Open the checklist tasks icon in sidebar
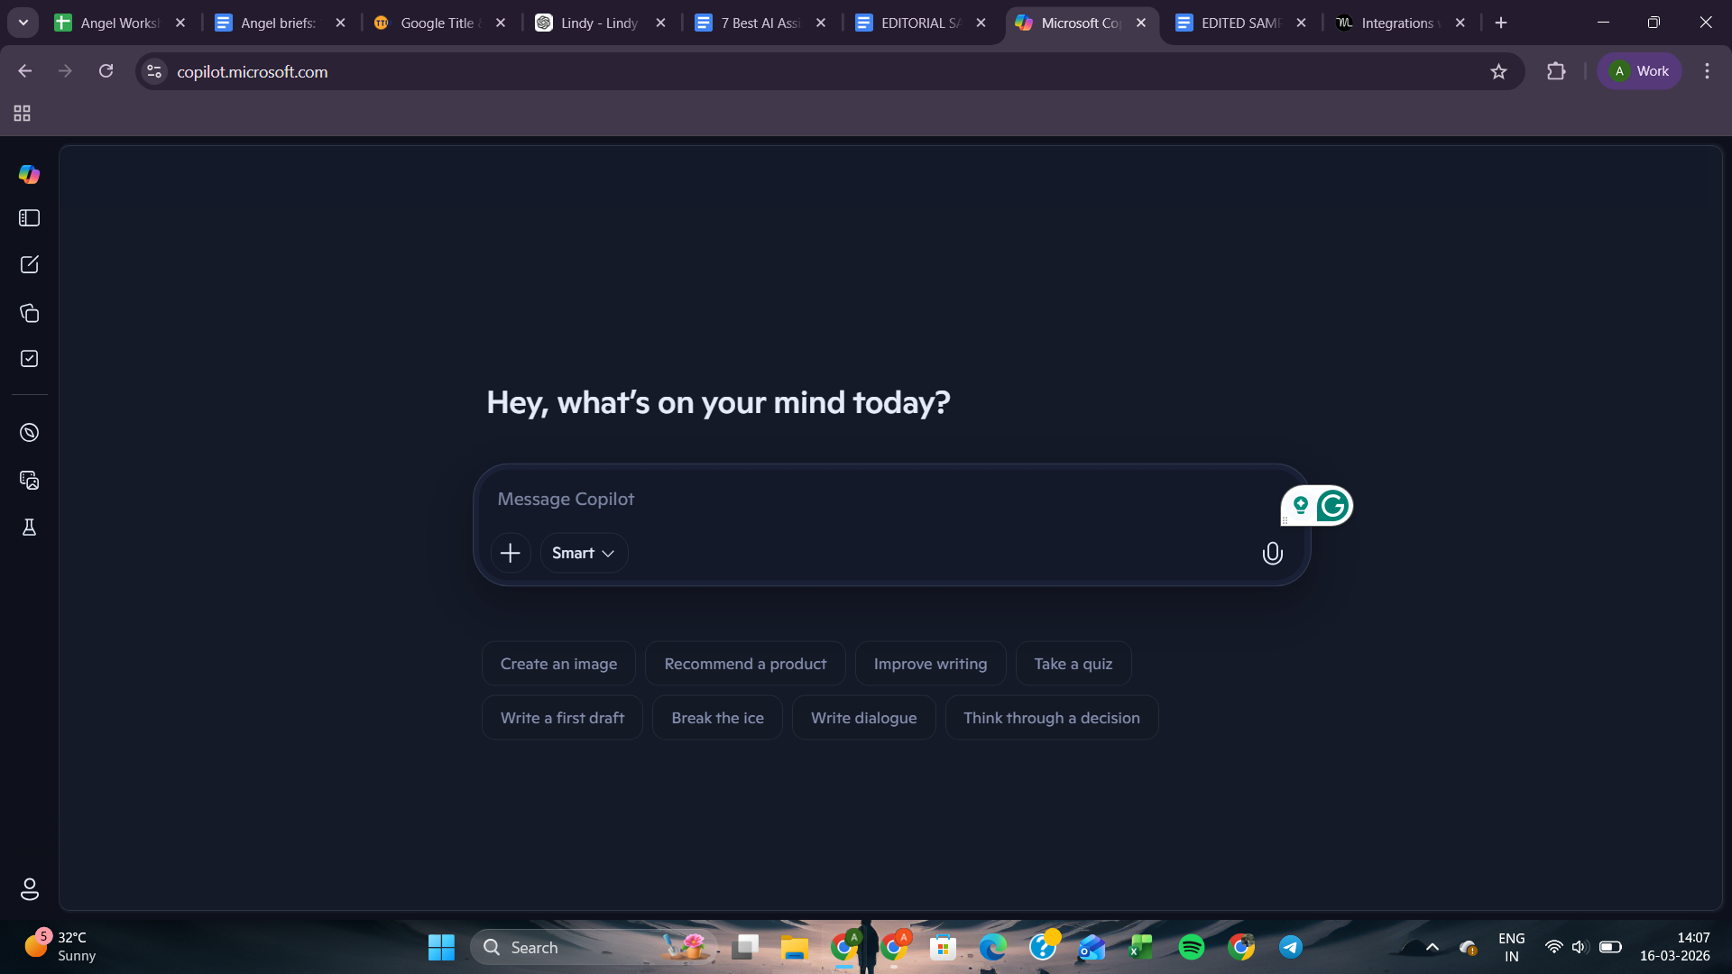 [x=29, y=359]
